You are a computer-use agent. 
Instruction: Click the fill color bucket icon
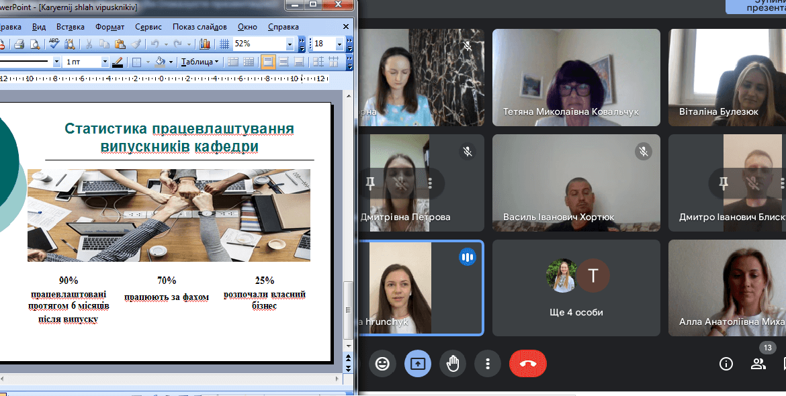pyautogui.click(x=160, y=62)
